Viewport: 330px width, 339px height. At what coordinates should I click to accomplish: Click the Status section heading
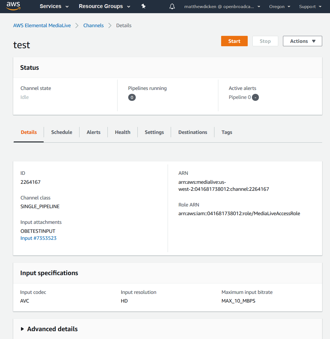29,68
